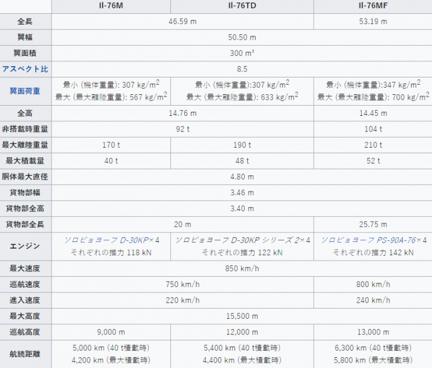Click the 5,800 km (最大積載時) text

click(x=373, y=360)
